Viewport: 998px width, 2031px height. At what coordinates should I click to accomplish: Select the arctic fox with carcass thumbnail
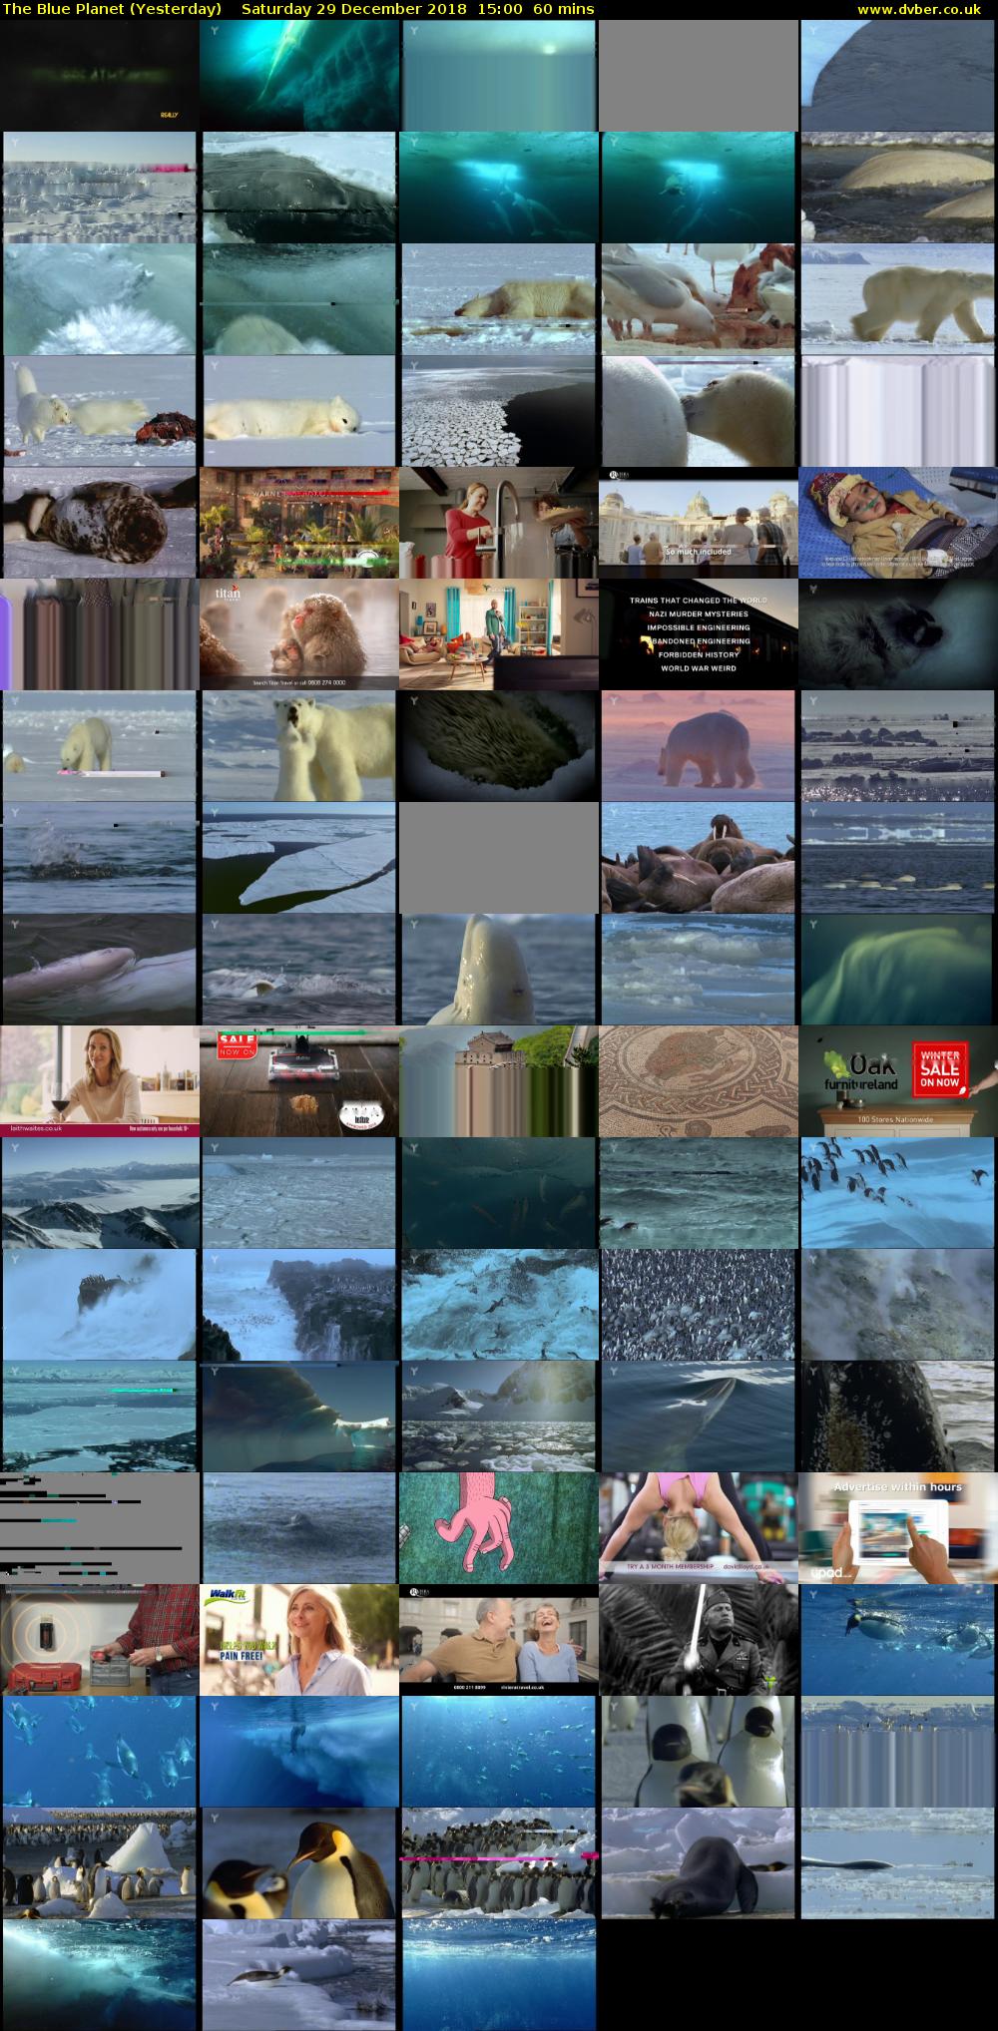(100, 412)
